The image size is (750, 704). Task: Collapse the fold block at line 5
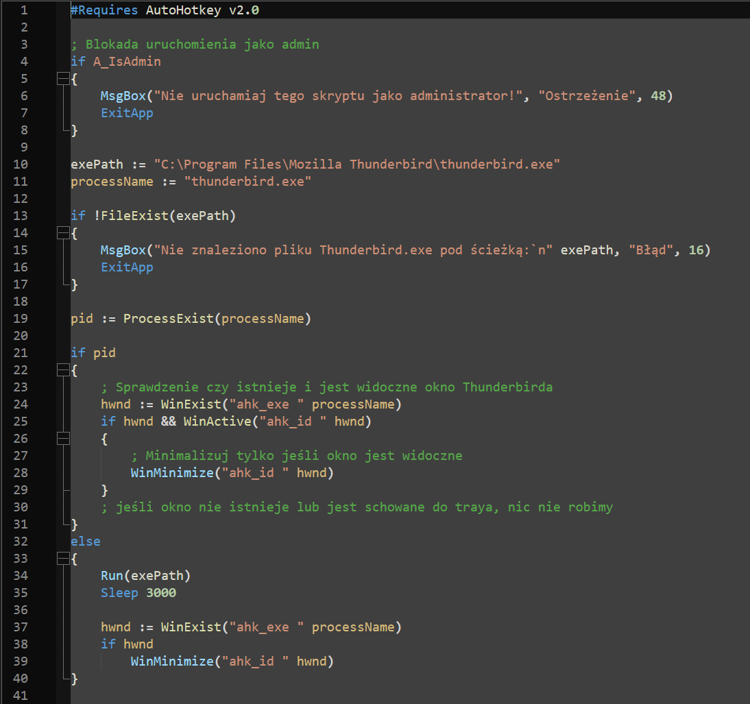pyautogui.click(x=62, y=79)
